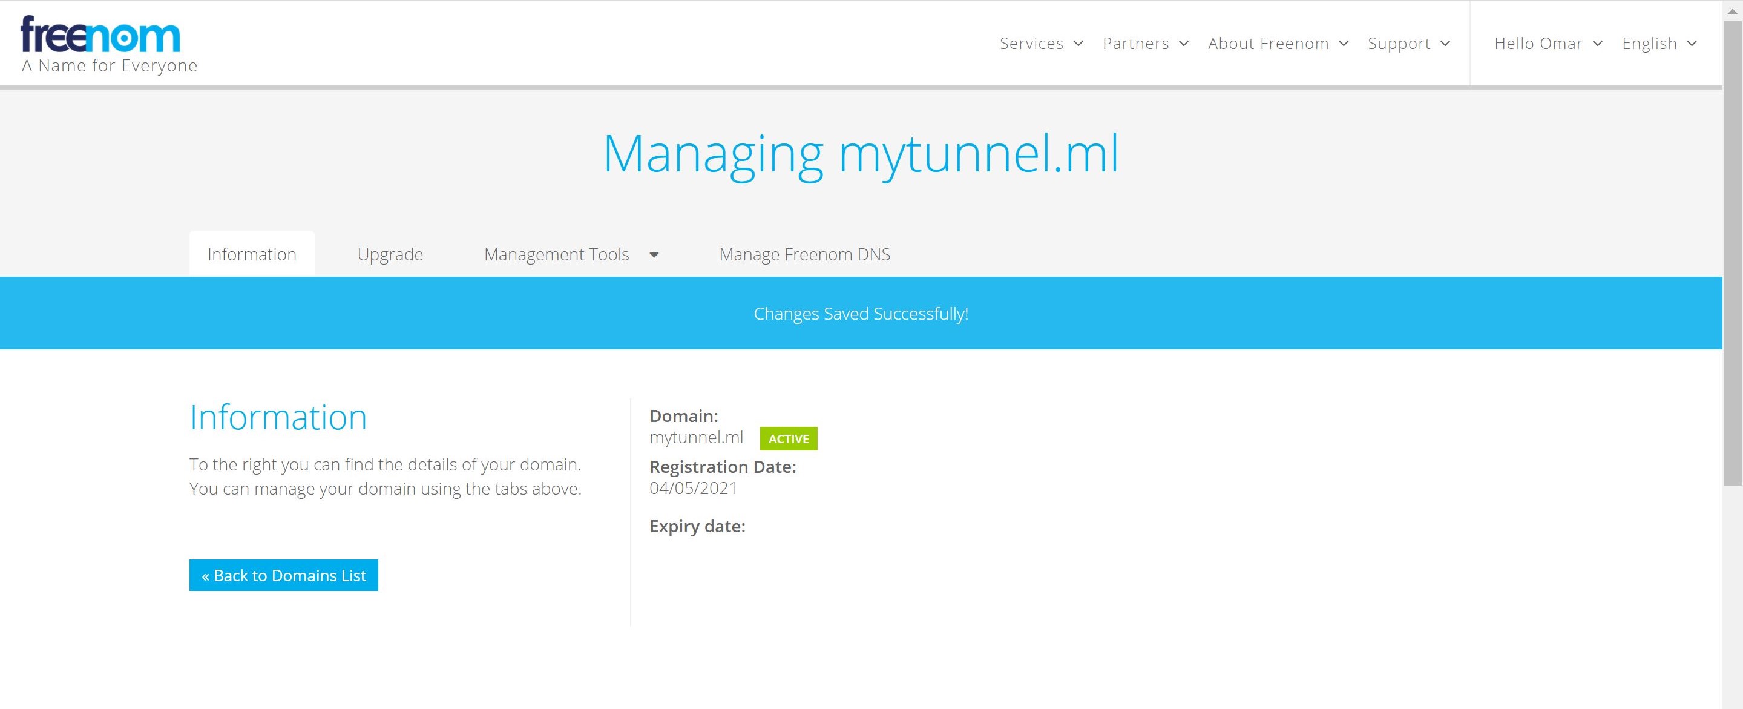Change language via English dropdown
This screenshot has width=1743, height=709.
(x=1659, y=44)
